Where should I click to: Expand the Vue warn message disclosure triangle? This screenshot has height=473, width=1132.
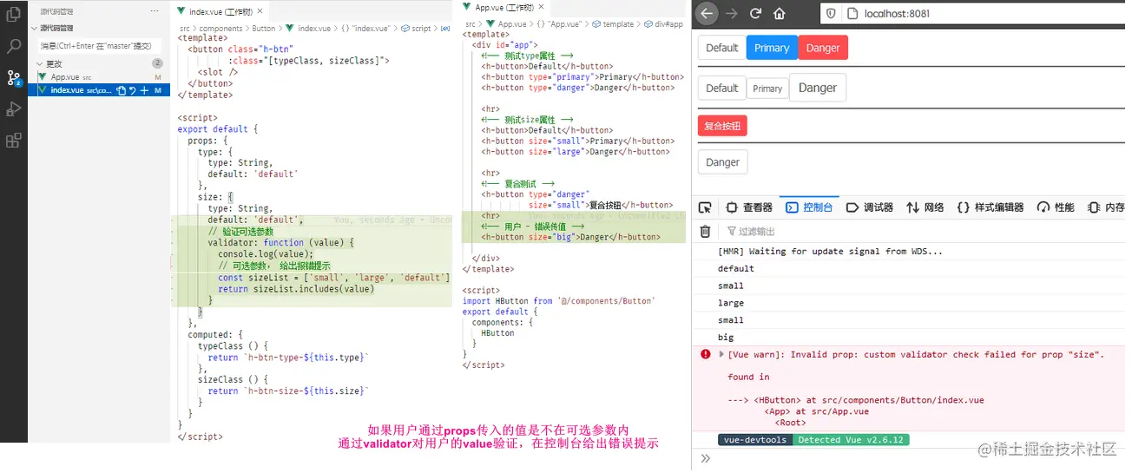[x=721, y=354]
